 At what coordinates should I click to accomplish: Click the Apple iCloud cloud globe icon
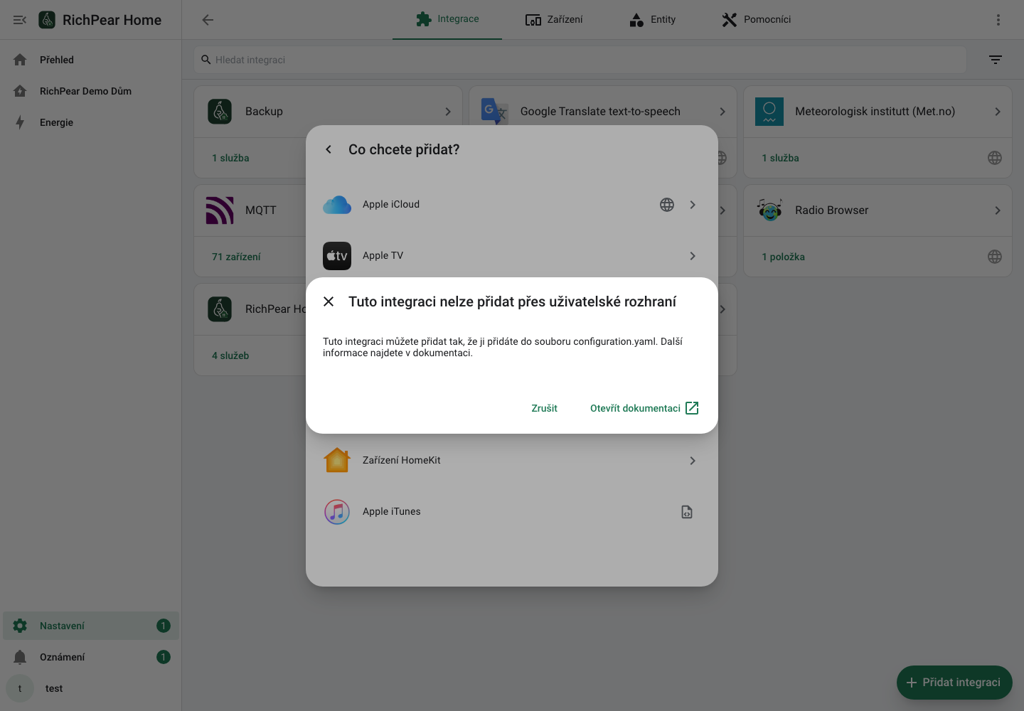point(667,205)
